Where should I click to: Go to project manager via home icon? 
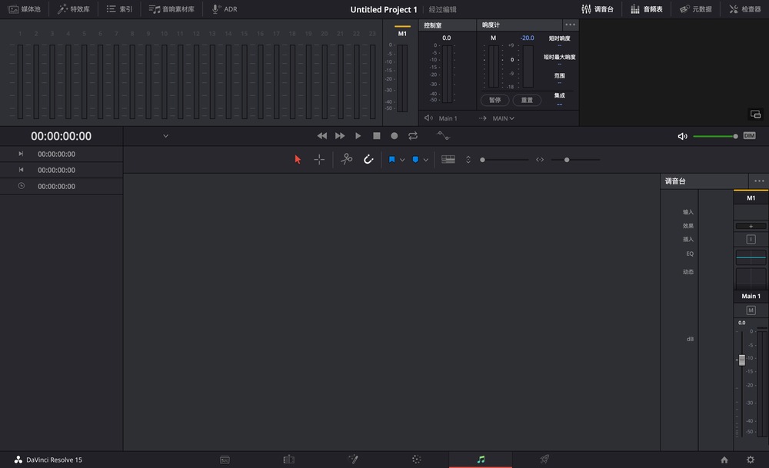pyautogui.click(x=724, y=460)
